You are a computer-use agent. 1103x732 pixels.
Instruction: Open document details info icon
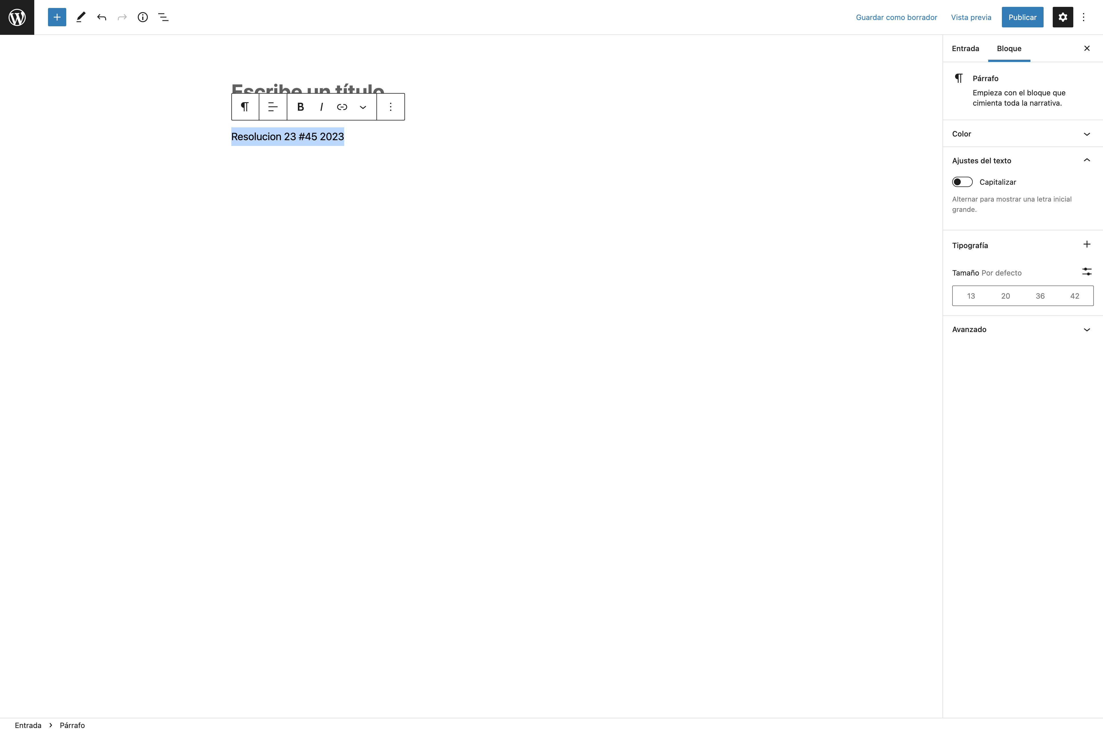[143, 17]
